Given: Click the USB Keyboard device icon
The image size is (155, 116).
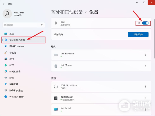Looking at the screenshot, I should click(56, 55).
